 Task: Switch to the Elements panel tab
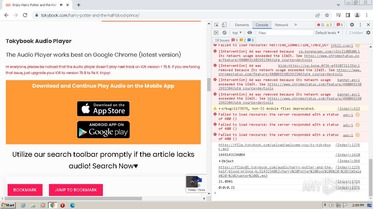click(x=242, y=25)
